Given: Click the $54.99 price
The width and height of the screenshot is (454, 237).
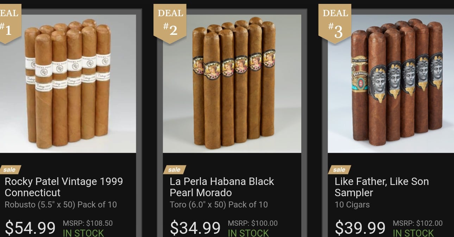Looking at the screenshot, I should point(30,228).
